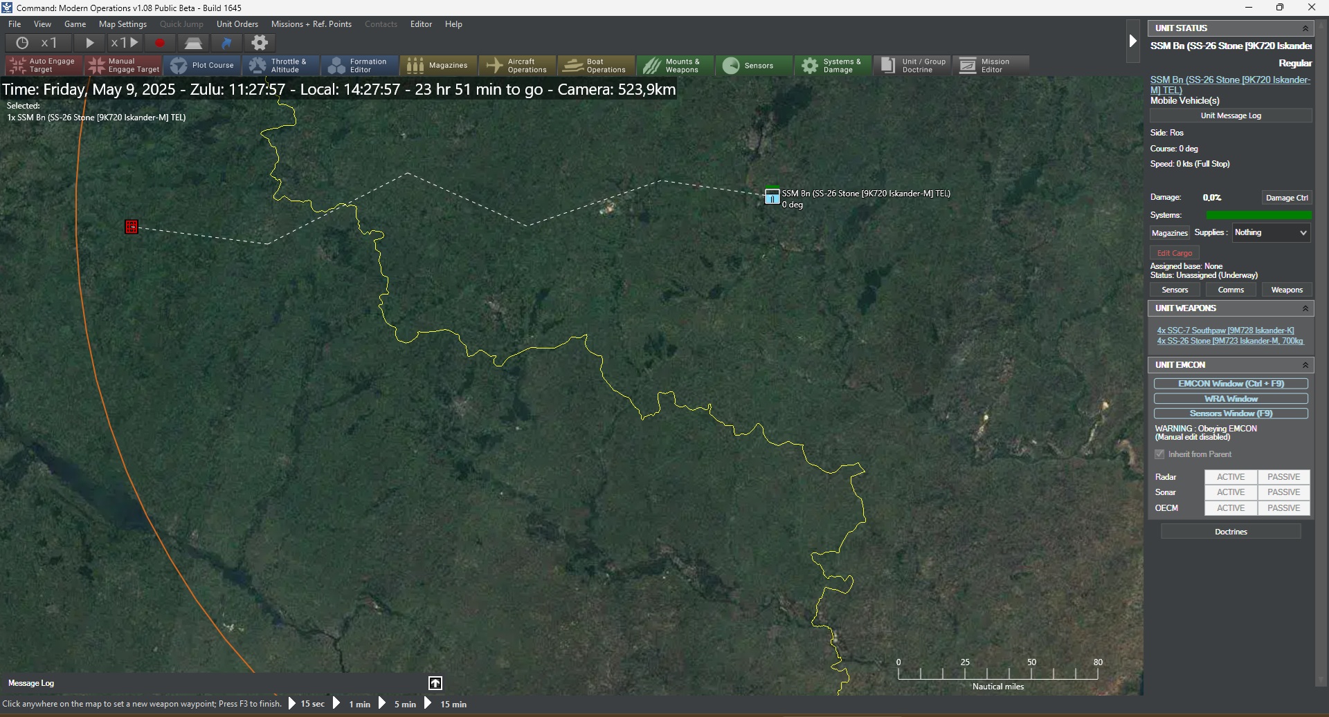
Task: Select the Plot Course tool
Action: (x=202, y=65)
